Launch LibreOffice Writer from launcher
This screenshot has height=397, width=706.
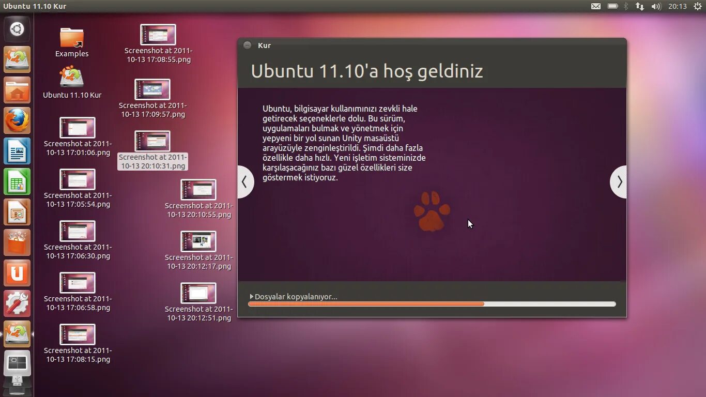tap(17, 151)
